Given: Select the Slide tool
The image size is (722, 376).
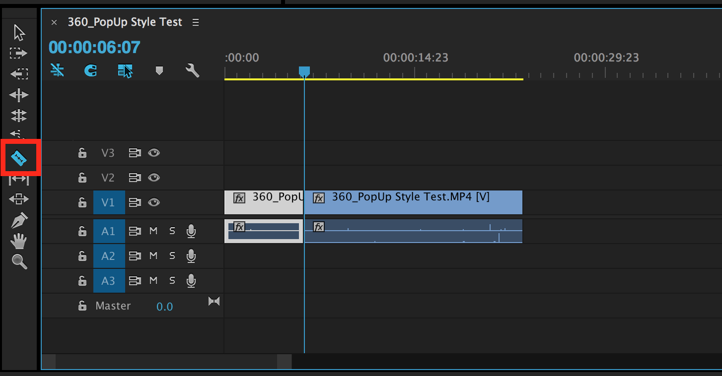Looking at the screenshot, I should (19, 199).
